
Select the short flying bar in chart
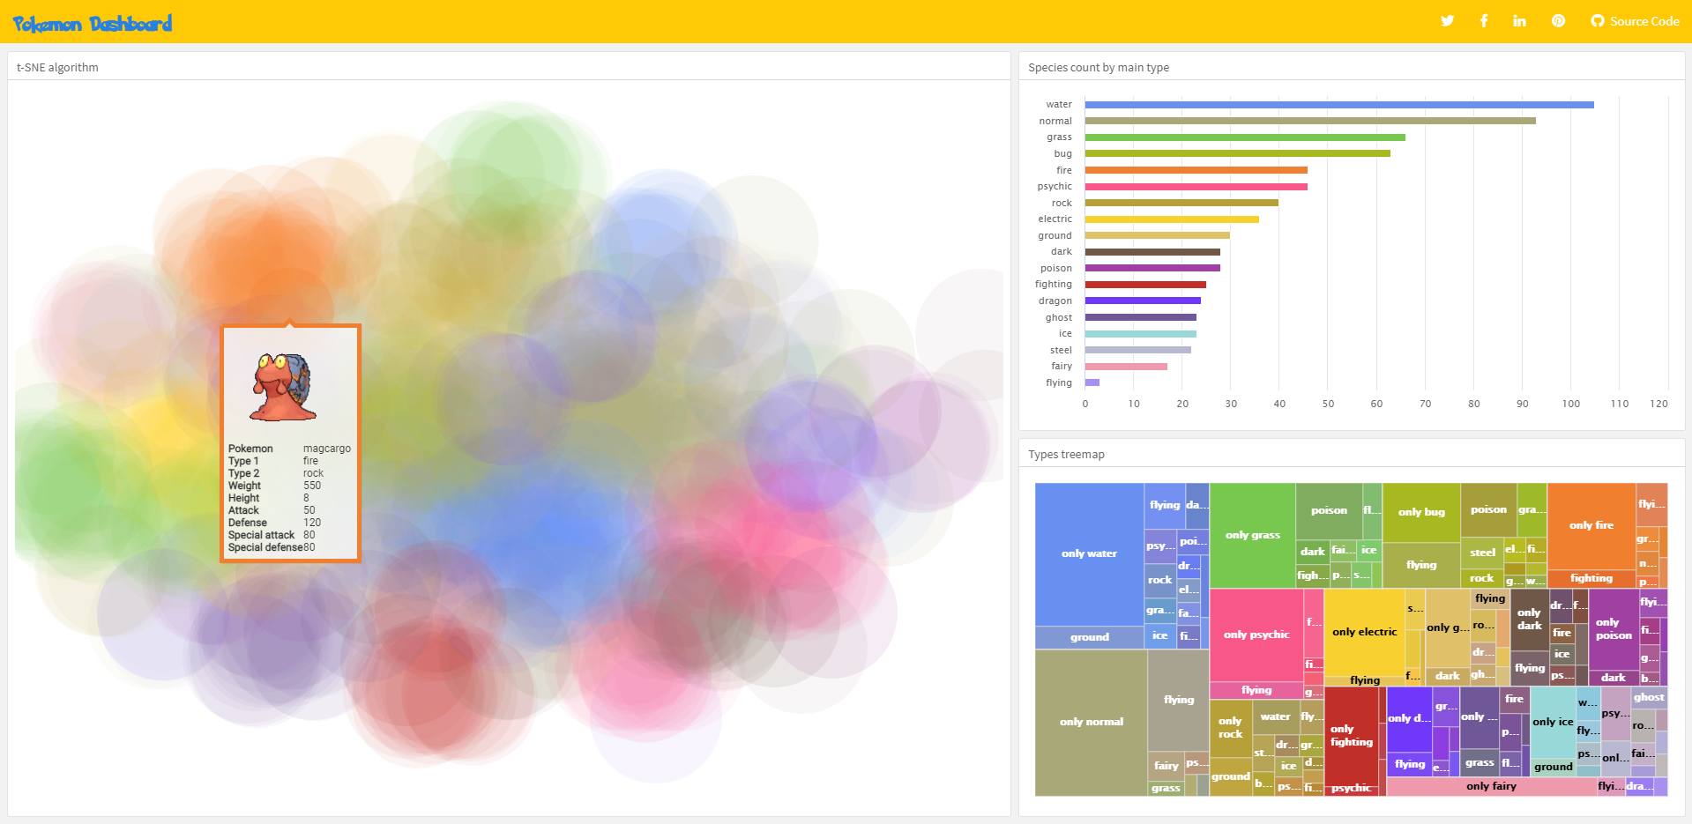(x=1092, y=382)
